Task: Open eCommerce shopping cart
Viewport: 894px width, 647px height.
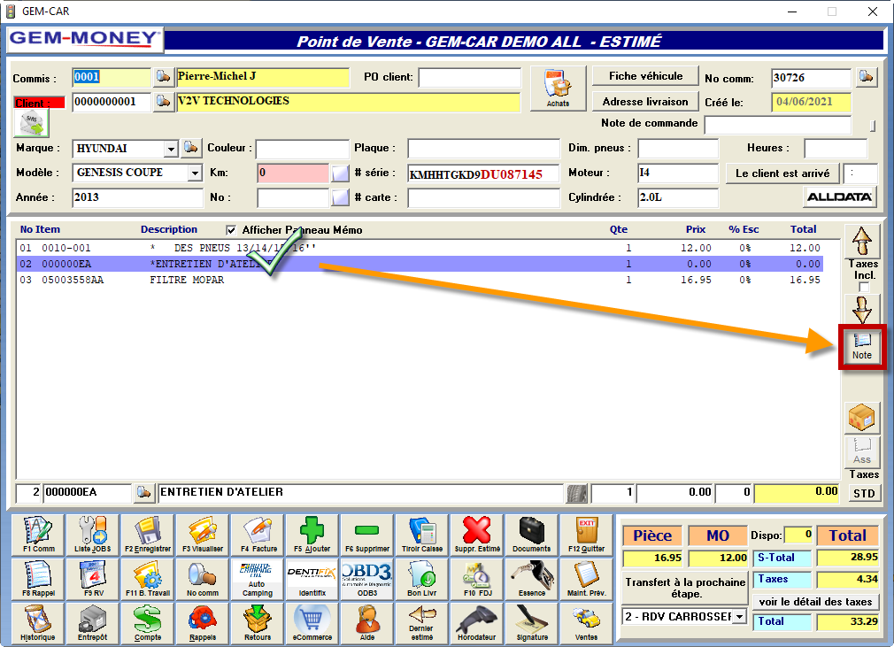Action: 312,623
